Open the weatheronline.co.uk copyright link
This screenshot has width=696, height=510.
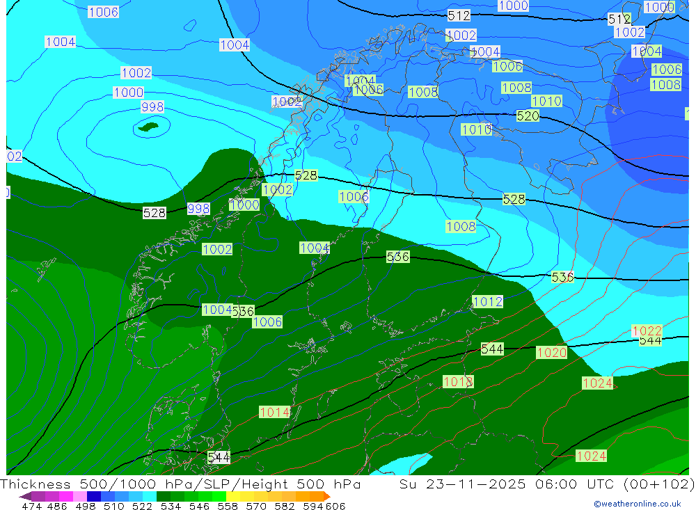pos(638,504)
